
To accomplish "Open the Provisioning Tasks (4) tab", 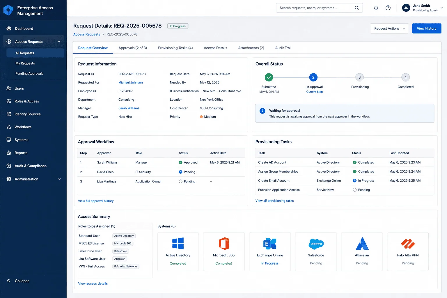I will click(175, 48).
